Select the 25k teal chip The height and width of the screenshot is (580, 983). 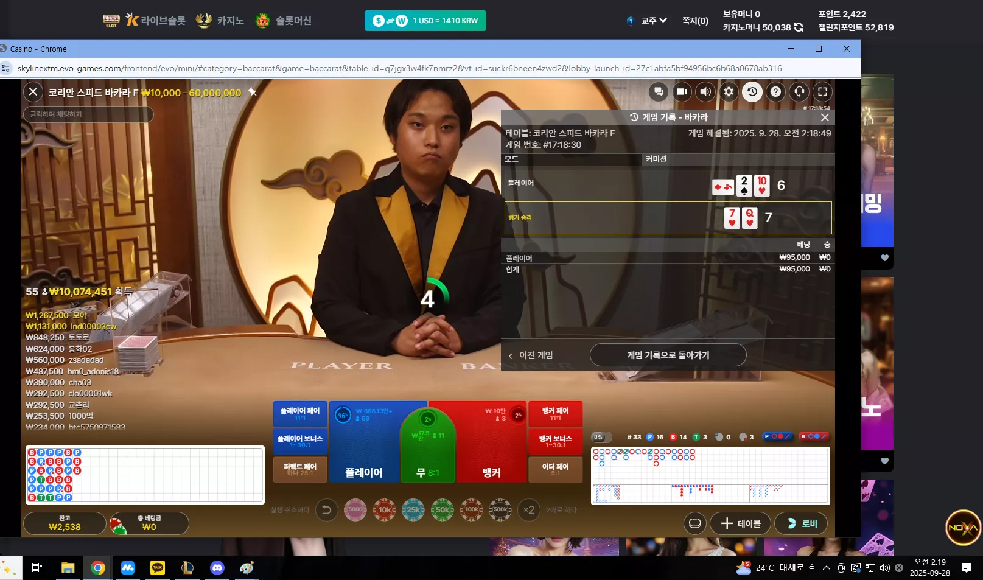413,510
